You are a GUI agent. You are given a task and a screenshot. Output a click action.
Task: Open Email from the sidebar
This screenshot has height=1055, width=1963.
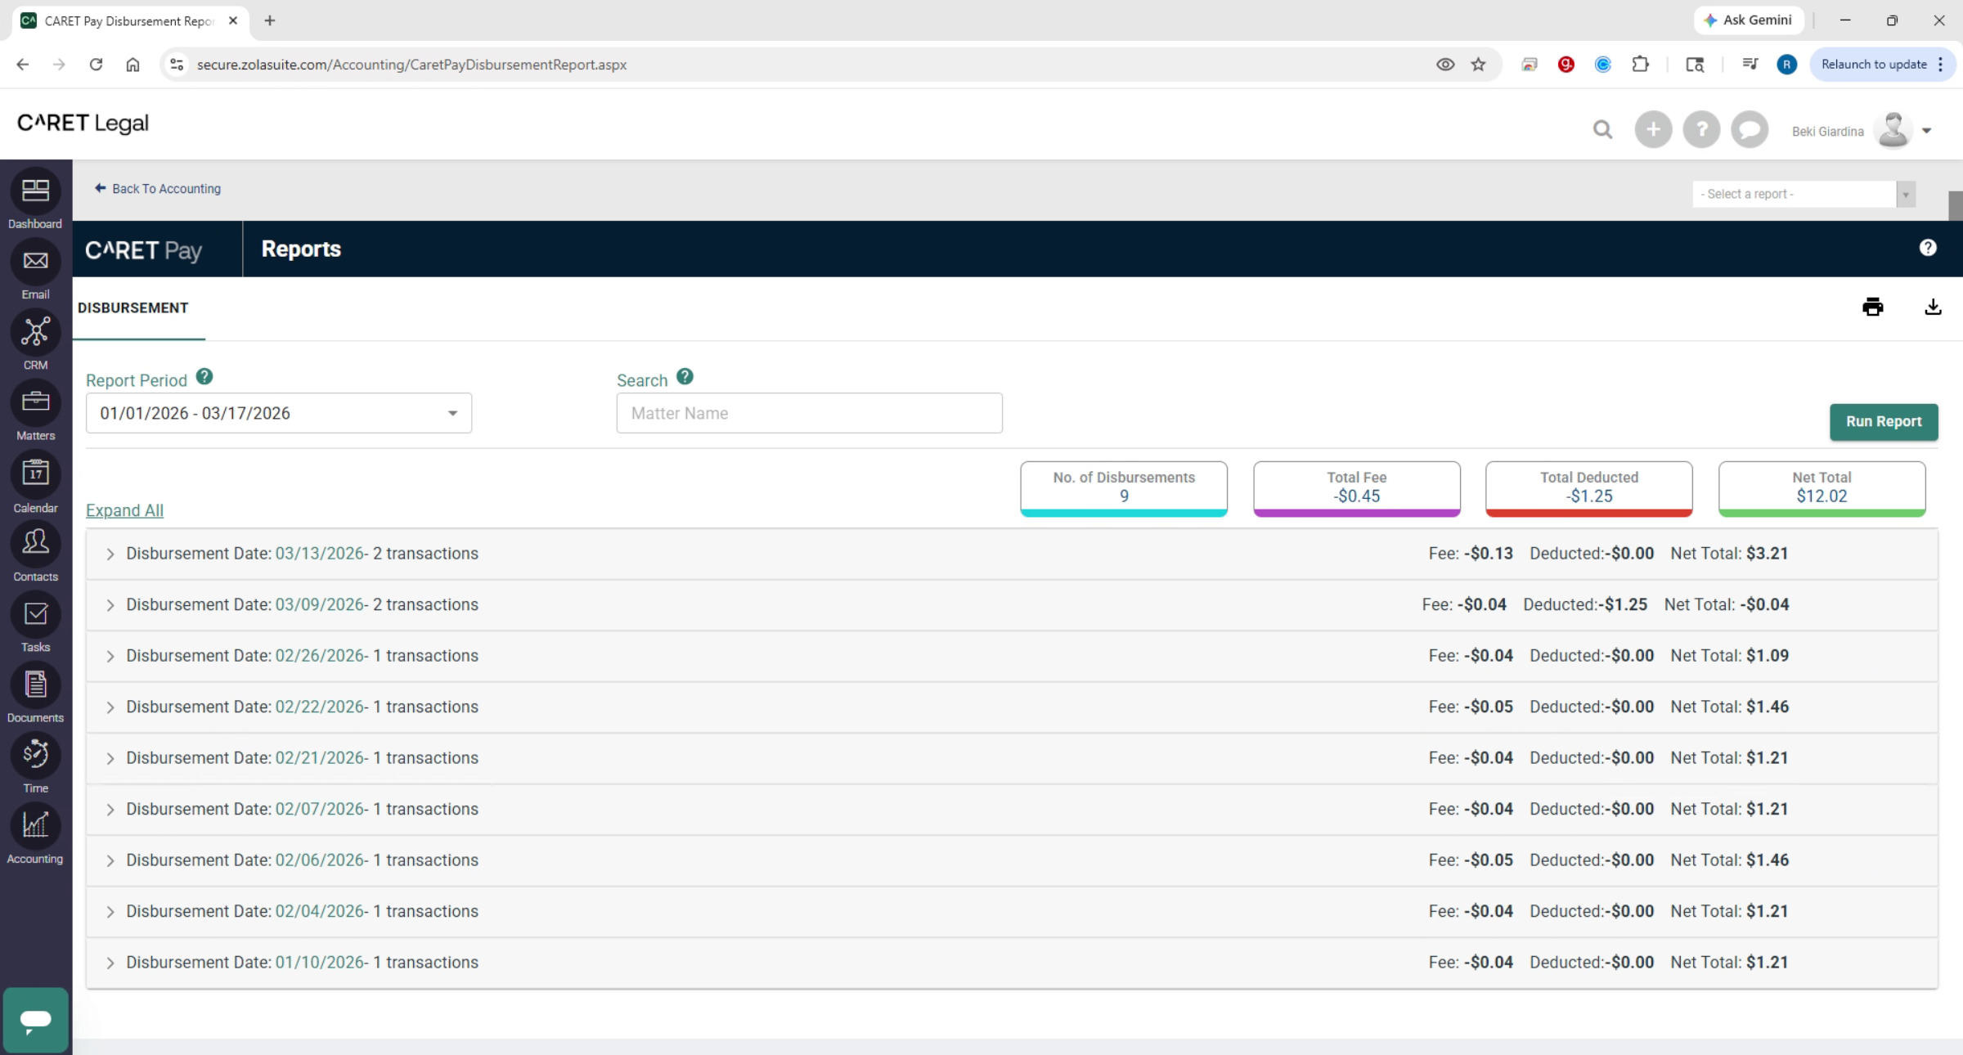[x=35, y=262]
